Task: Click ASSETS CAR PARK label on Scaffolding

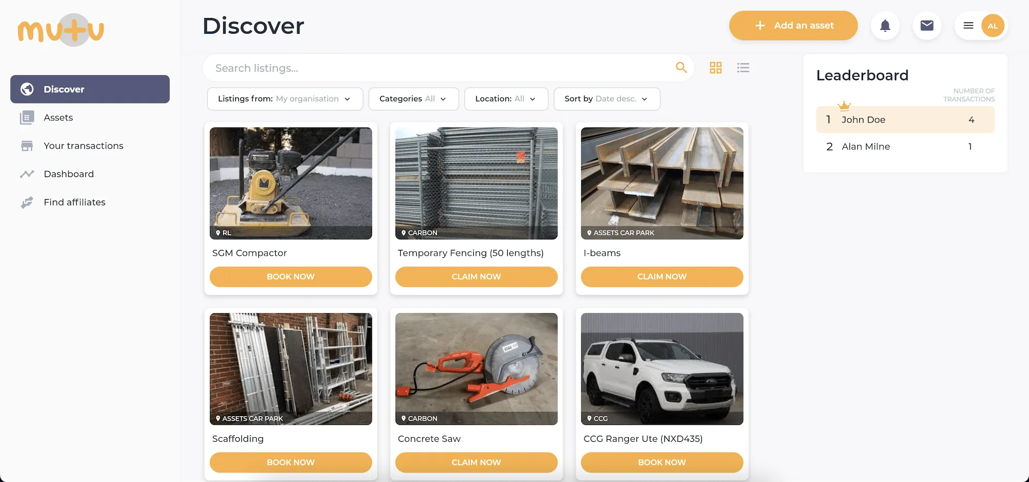Action: tap(253, 419)
